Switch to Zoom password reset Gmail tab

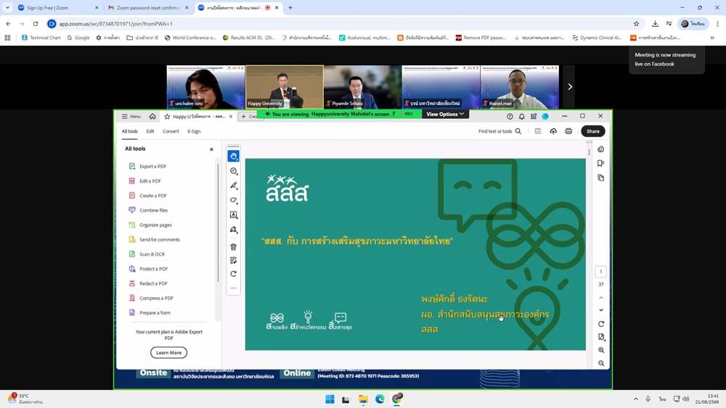tap(148, 8)
